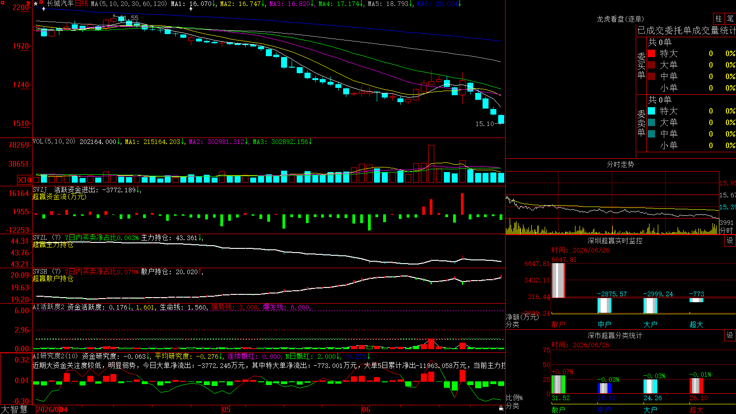Viewport: 736px width, 414px height.
Task: Click the 共0单 count under 委买单
Action: [660, 42]
